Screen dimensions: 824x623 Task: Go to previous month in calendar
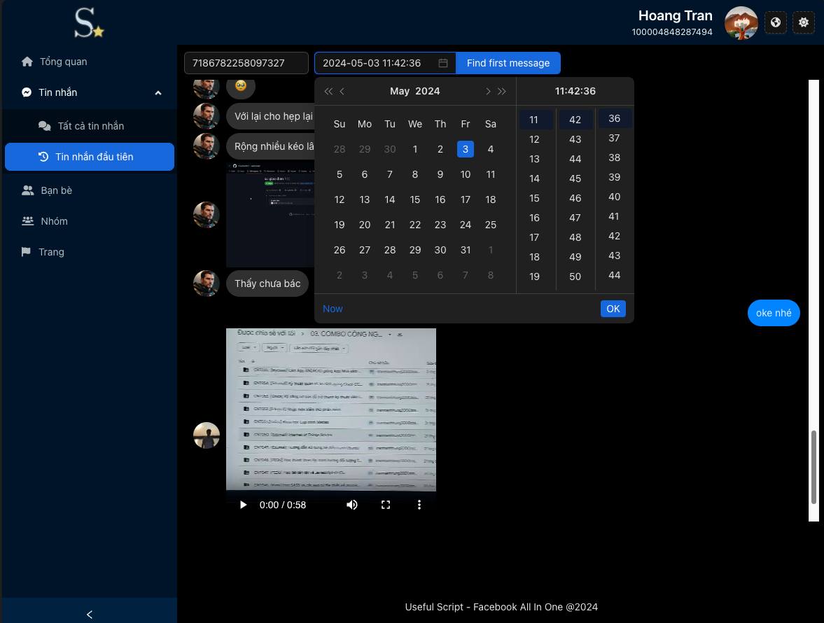click(342, 92)
